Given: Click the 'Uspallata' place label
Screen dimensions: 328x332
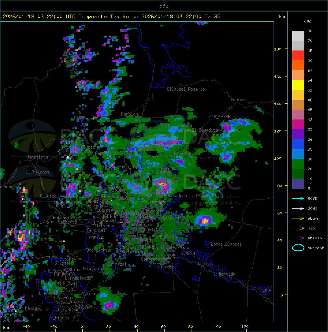Looking at the screenshot, I should click(37, 157).
